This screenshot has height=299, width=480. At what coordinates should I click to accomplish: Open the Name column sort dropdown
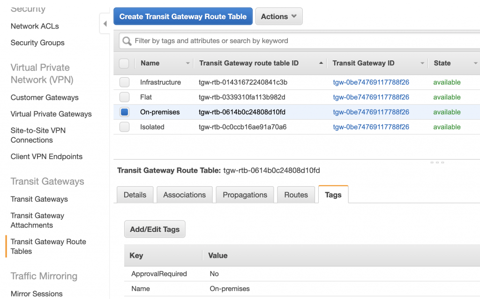(187, 63)
